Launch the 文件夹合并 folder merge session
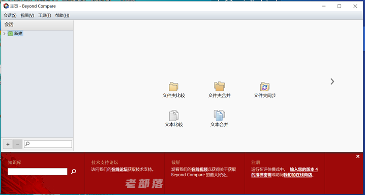Viewport: 365px width, 195px height. point(219,90)
